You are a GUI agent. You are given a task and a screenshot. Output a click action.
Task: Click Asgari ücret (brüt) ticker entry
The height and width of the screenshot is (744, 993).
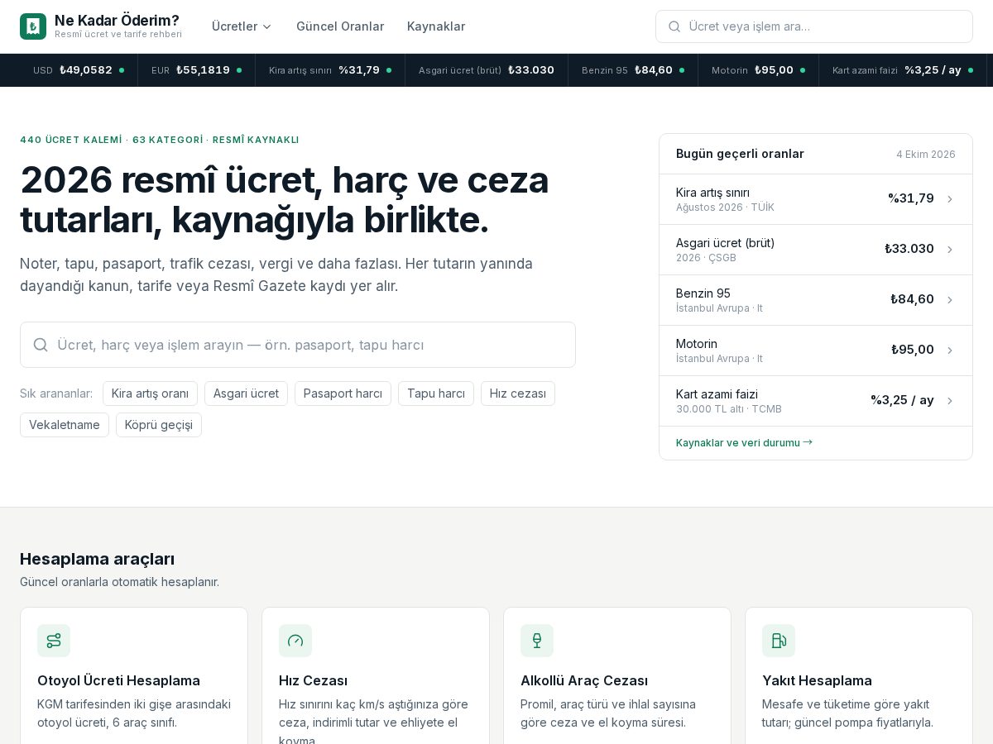tap(487, 70)
